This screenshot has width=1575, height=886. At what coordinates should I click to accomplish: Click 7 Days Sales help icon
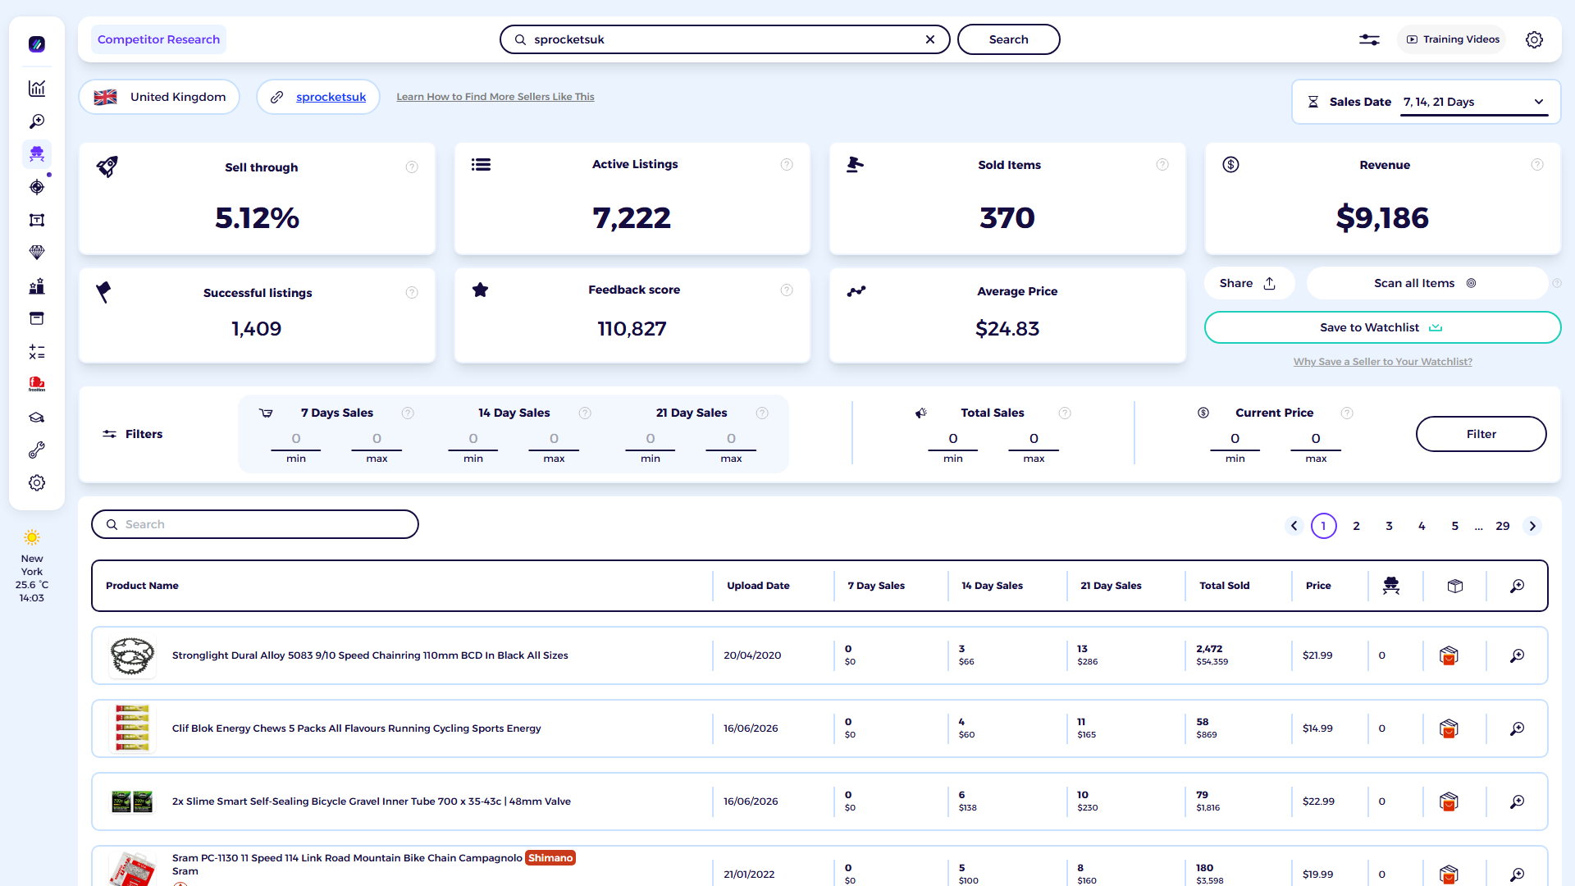click(x=408, y=413)
